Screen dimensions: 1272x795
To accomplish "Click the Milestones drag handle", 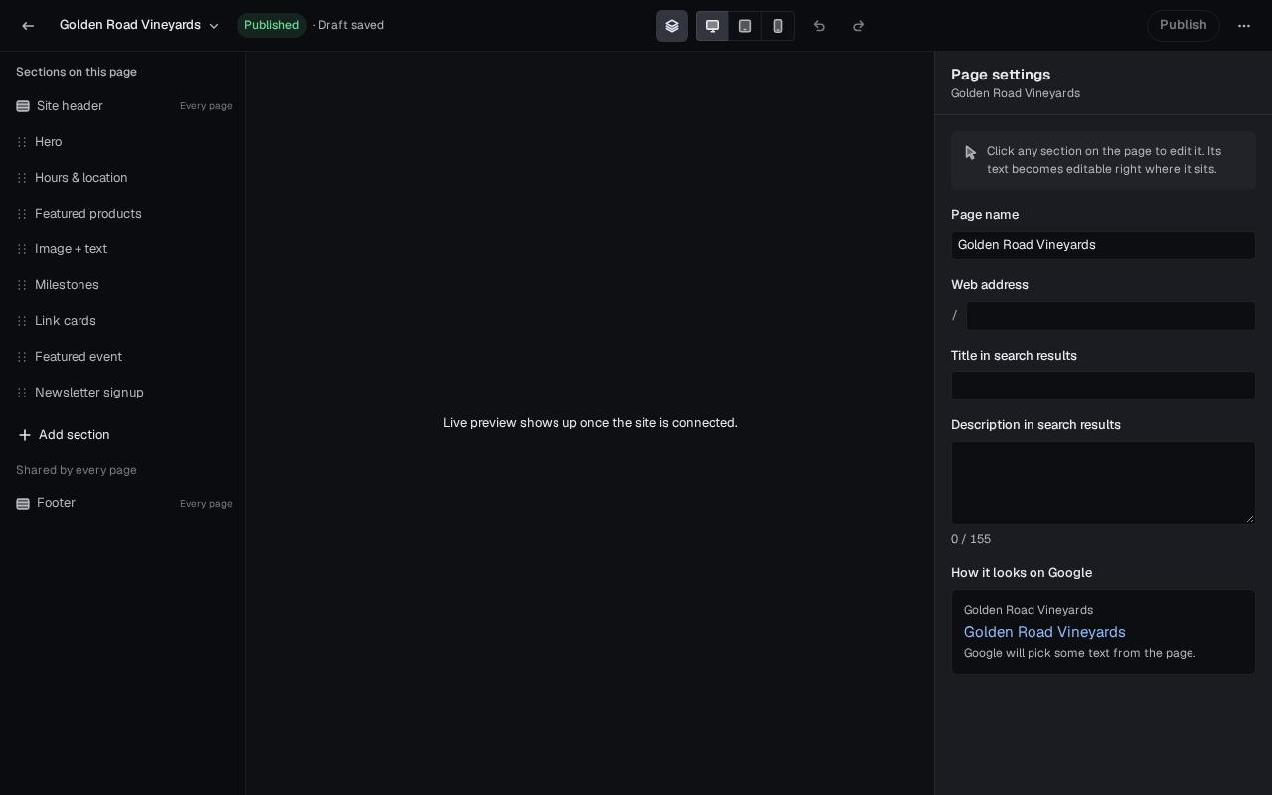I will click(22, 285).
